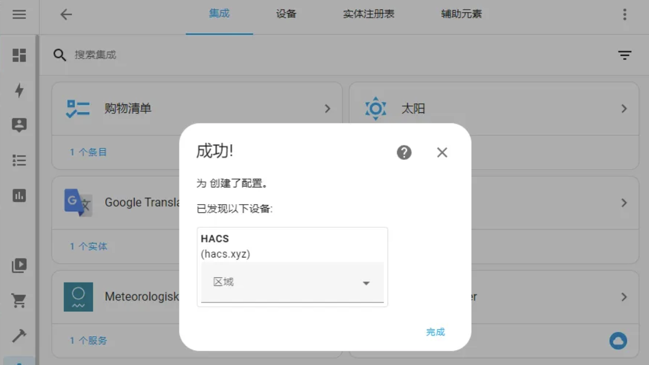Open the 1 个条目 link

pos(88,152)
